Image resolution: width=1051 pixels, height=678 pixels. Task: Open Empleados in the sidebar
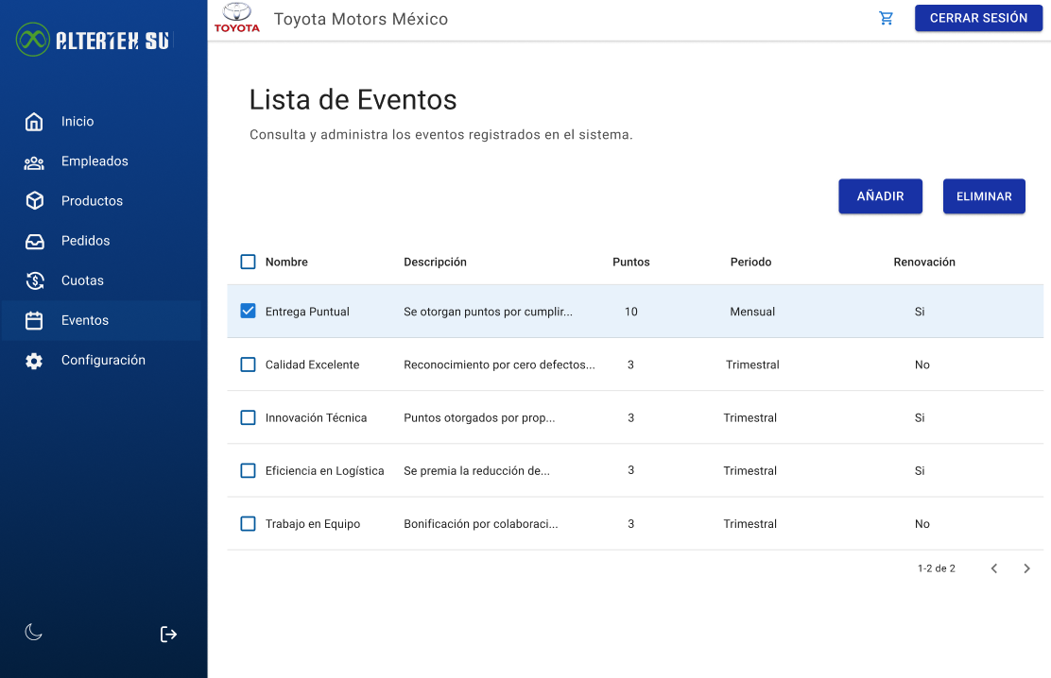point(102,161)
